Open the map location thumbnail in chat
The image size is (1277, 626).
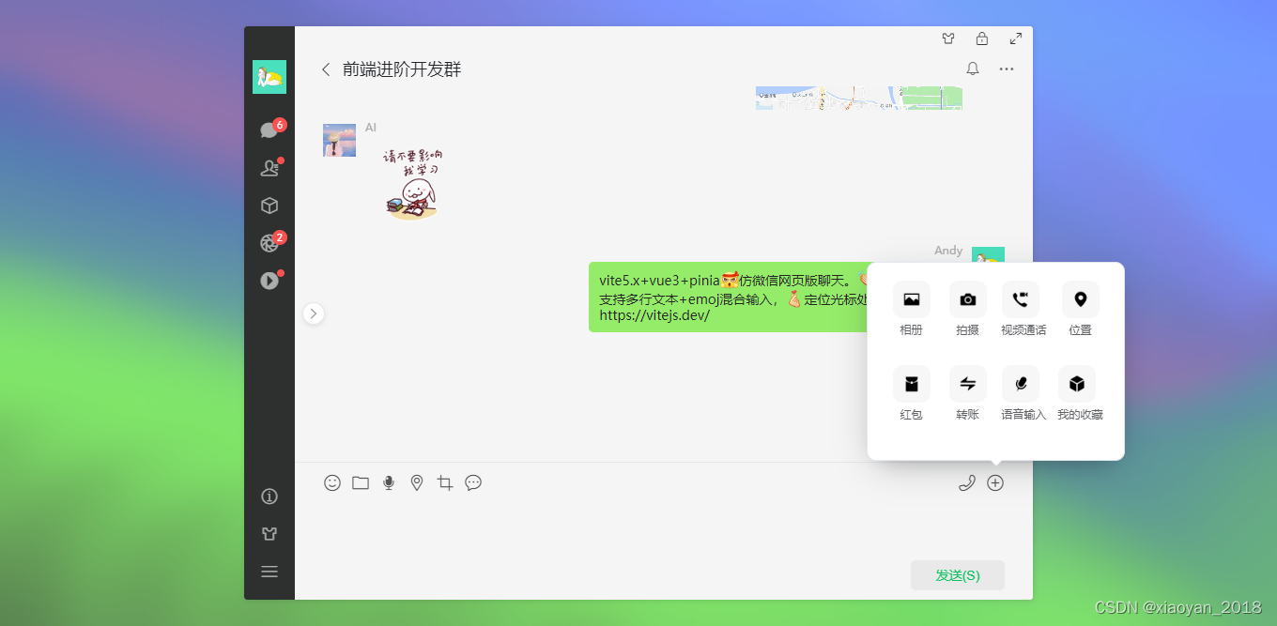pos(859,98)
